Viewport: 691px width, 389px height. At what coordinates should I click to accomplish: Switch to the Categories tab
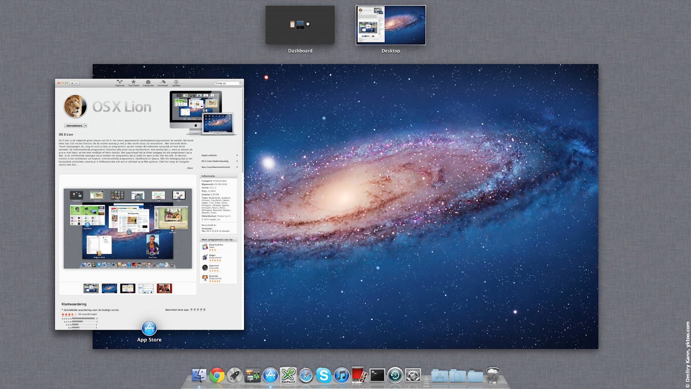[148, 83]
